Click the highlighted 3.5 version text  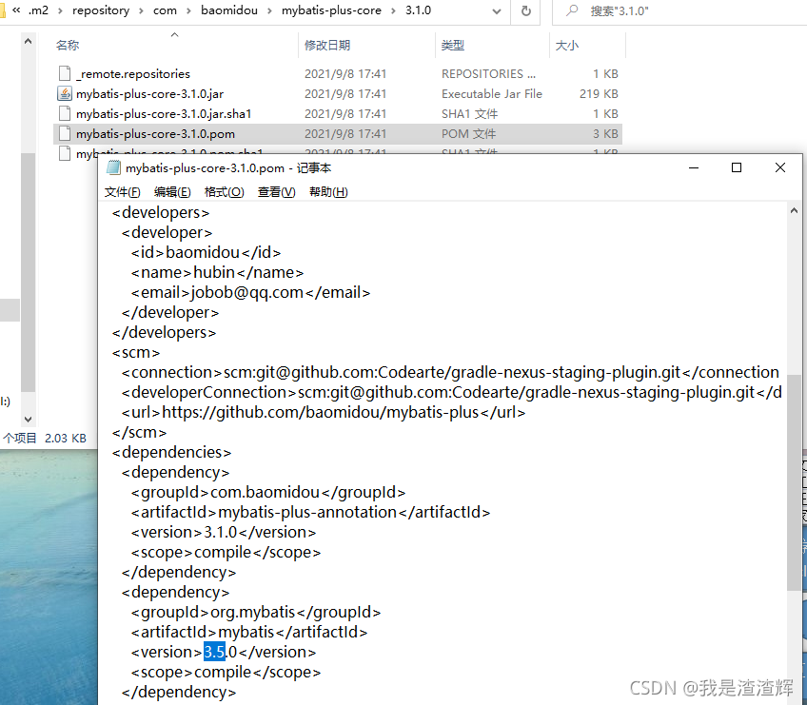click(215, 652)
